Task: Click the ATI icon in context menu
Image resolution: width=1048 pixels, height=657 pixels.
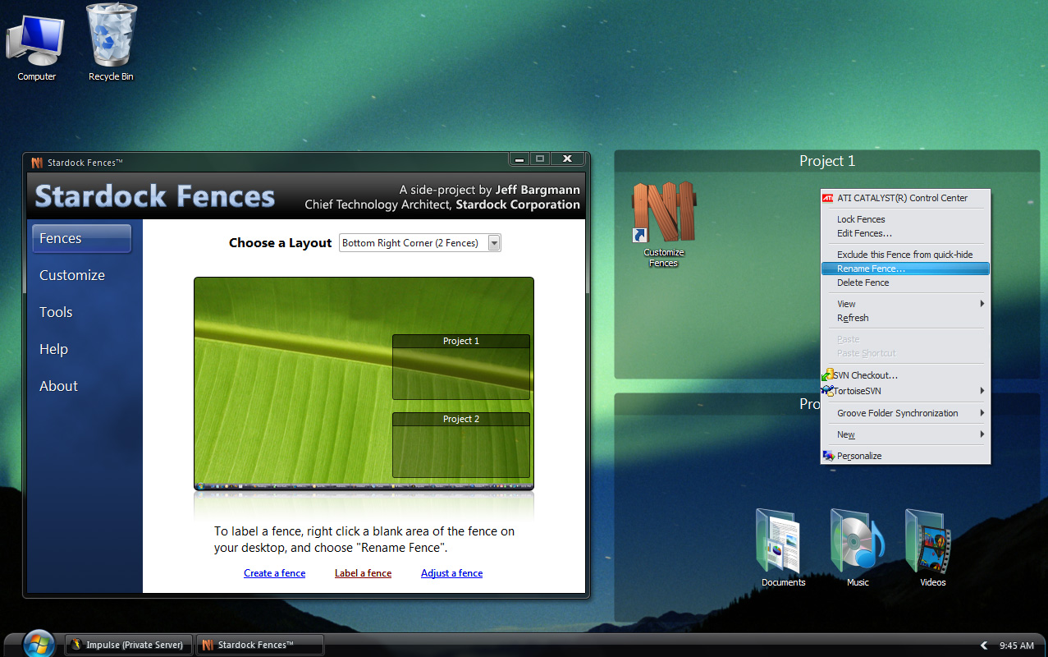Action: pyautogui.click(x=828, y=198)
